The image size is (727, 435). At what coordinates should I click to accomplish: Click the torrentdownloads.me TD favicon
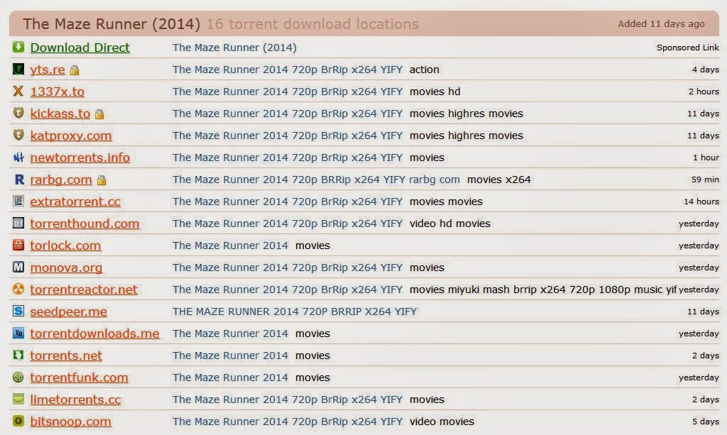point(18,333)
